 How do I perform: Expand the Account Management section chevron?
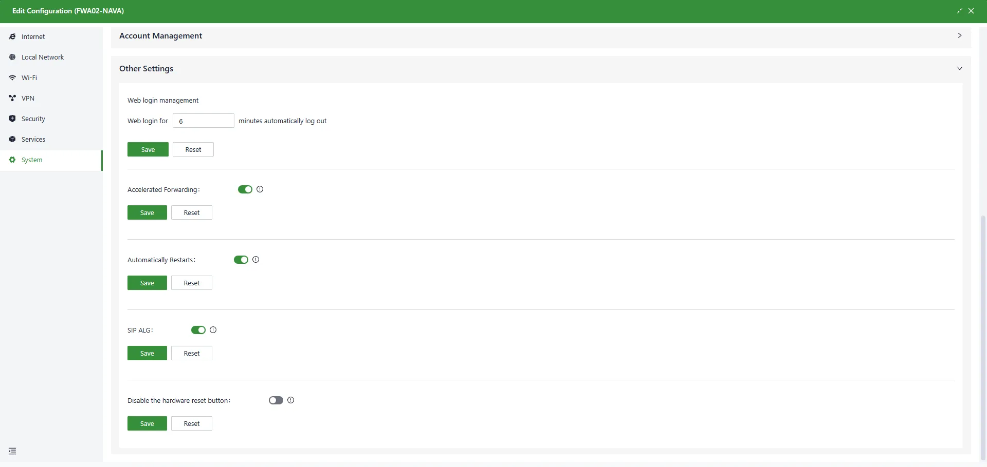click(x=959, y=35)
